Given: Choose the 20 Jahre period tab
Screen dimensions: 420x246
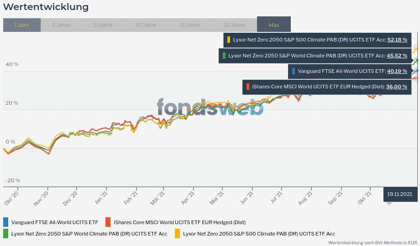Looking at the screenshot, I should (x=234, y=25).
